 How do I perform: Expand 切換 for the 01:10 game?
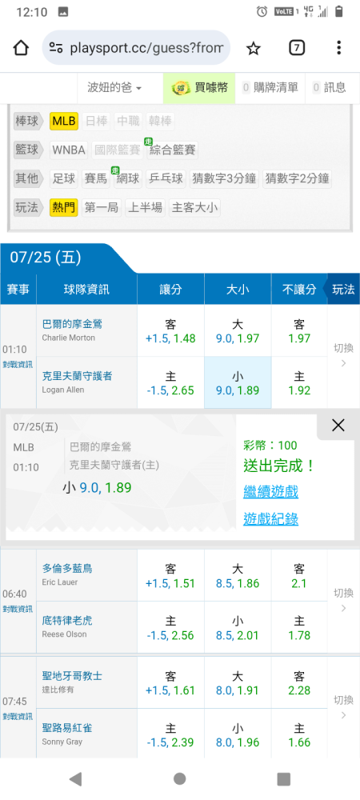pos(344,356)
